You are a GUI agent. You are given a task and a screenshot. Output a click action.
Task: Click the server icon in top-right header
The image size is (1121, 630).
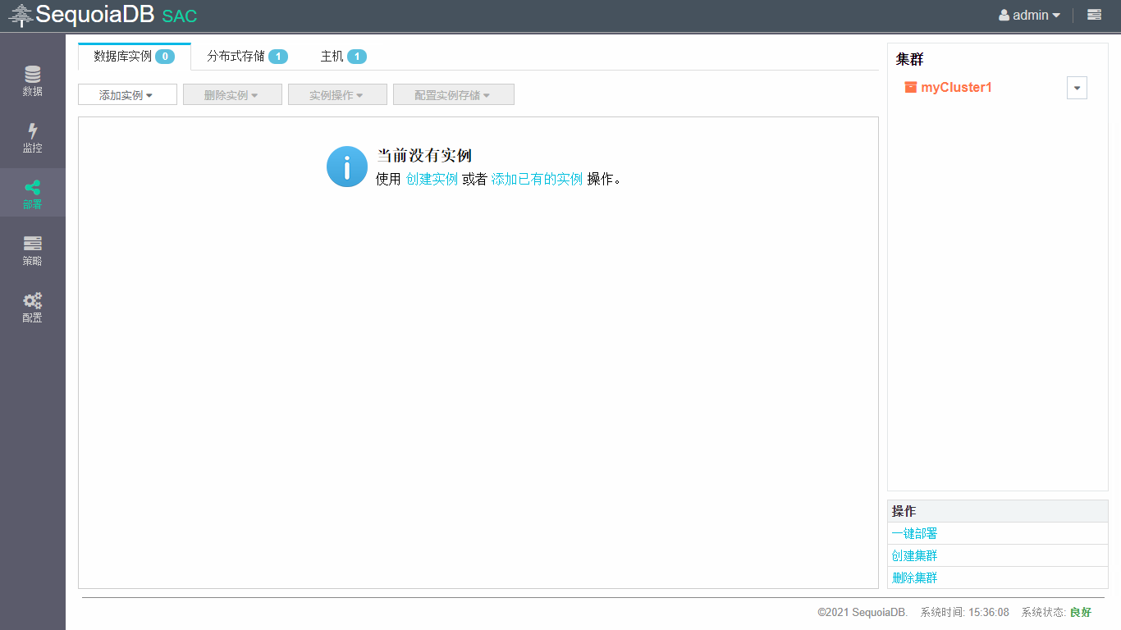pos(1094,15)
